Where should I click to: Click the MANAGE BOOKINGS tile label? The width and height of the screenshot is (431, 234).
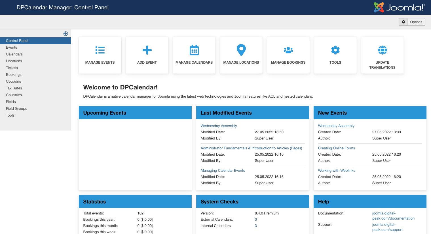[x=288, y=63]
